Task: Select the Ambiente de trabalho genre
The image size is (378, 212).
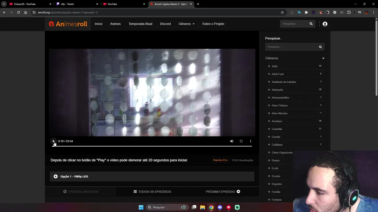Action: [x=284, y=82]
